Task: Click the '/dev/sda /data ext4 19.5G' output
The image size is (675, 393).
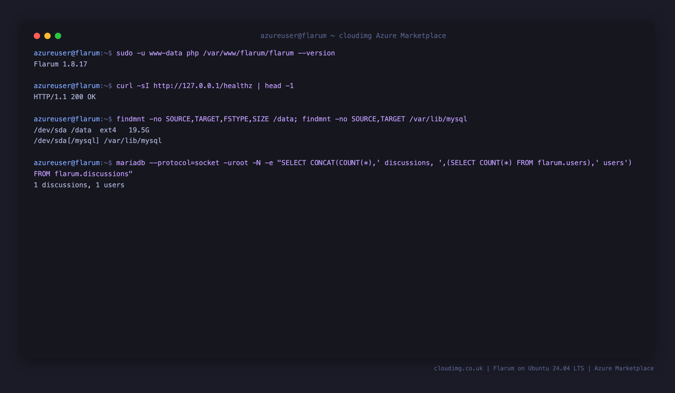Action: click(x=91, y=130)
